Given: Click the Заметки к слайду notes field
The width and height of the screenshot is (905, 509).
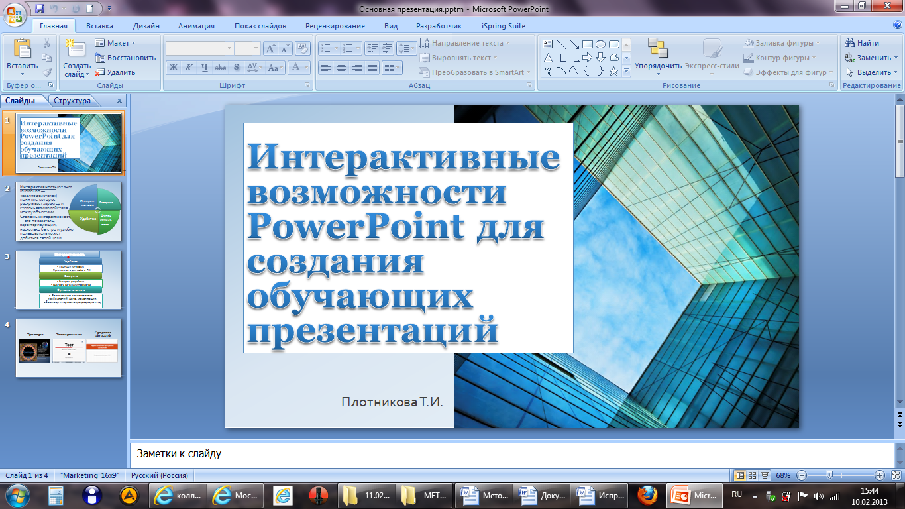Looking at the screenshot, I should (x=512, y=455).
